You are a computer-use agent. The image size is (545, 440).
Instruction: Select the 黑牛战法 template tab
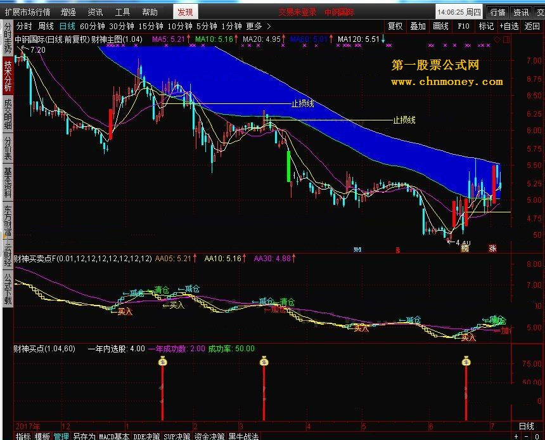(243, 436)
